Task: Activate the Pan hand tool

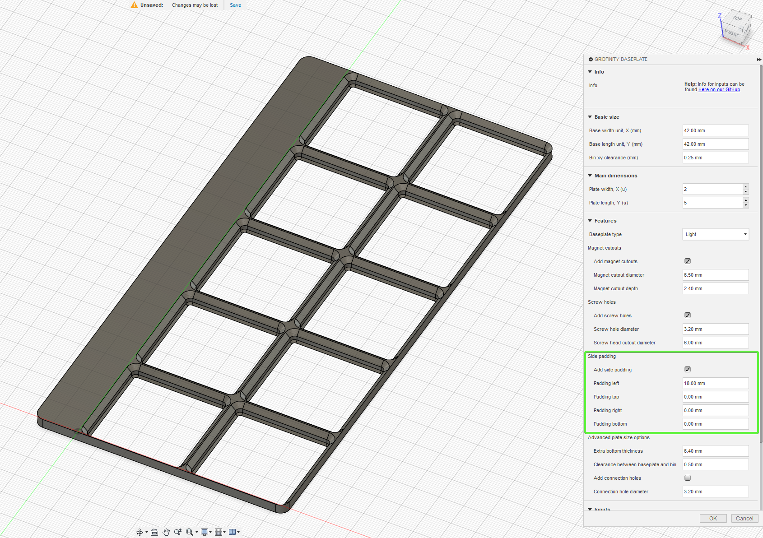Action: tap(166, 532)
